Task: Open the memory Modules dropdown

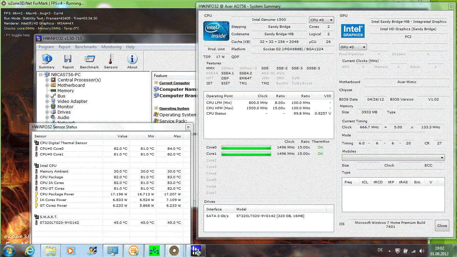Action: (x=393, y=157)
